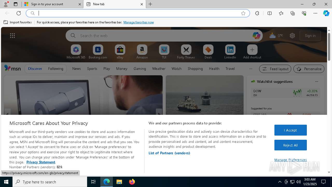Launch Firefox from taskbar

pyautogui.click(x=132, y=182)
